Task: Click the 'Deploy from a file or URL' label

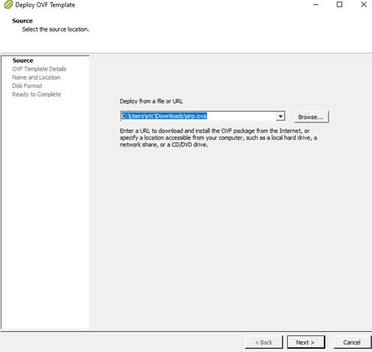Action: pos(151,101)
